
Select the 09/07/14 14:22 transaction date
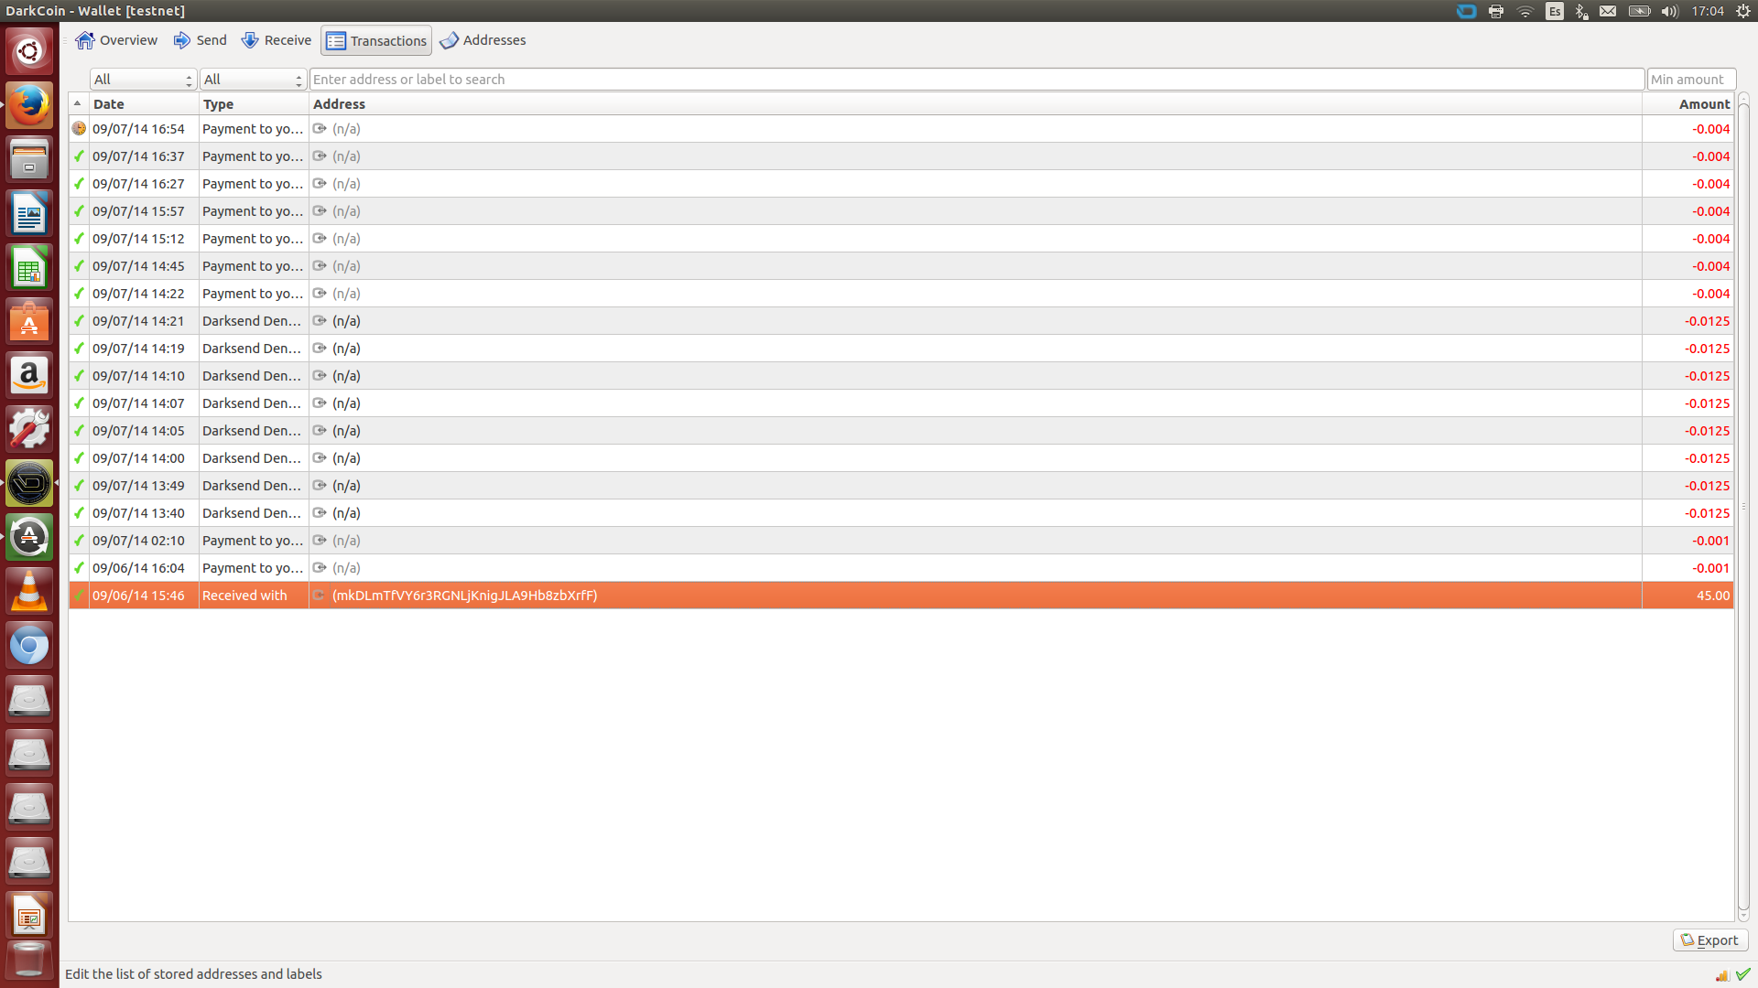(x=138, y=294)
